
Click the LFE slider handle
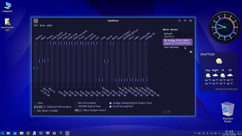(x=95, y=43)
